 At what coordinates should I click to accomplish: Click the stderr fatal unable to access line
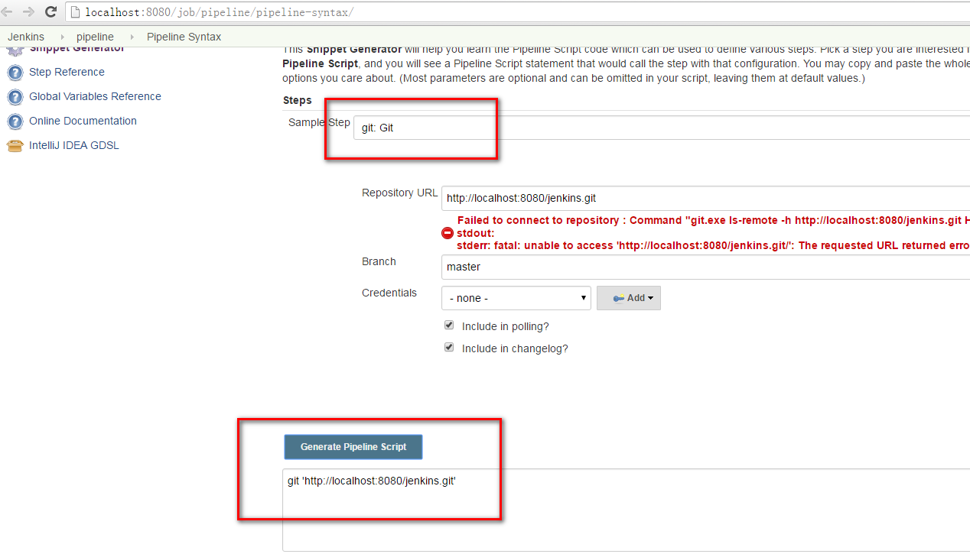point(713,246)
